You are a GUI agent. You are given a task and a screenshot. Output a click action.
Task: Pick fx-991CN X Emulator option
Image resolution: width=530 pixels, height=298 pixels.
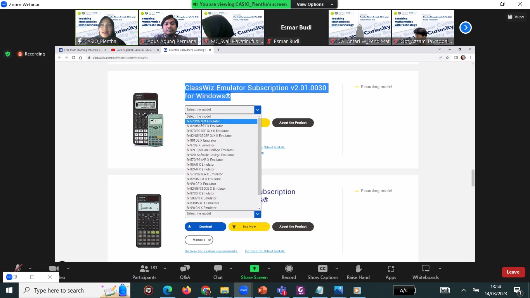coord(221,208)
